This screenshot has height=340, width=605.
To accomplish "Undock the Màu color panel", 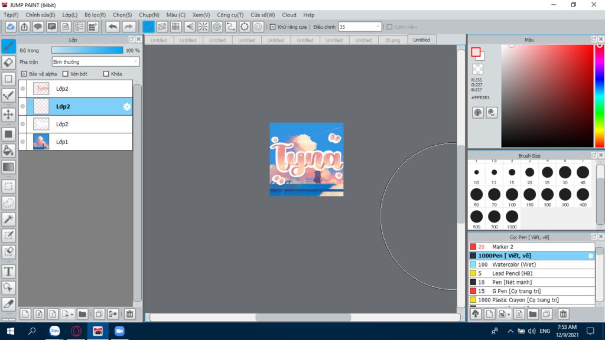I will coord(593,40).
